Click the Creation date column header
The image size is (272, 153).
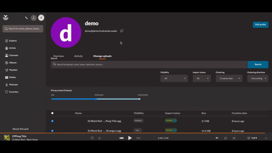tap(239, 113)
